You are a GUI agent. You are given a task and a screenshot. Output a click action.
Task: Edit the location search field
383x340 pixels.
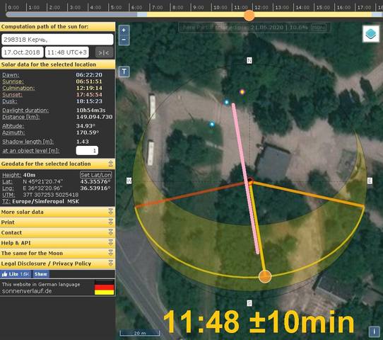(x=57, y=40)
